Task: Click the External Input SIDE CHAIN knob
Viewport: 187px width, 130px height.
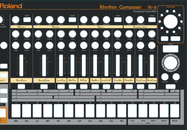Action: 141,20
